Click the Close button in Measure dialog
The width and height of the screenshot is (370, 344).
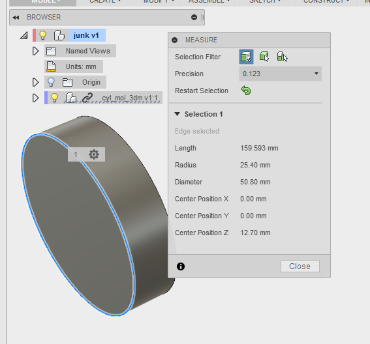pos(300,266)
